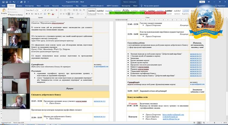228x125 pixels.
Task: Open text effects and typography
Action: pyautogui.click(x=45, y=14)
